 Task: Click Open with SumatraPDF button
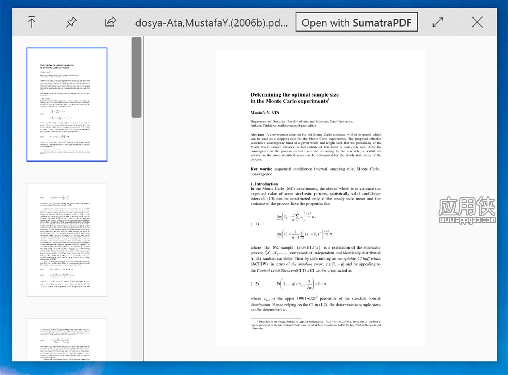(x=357, y=23)
